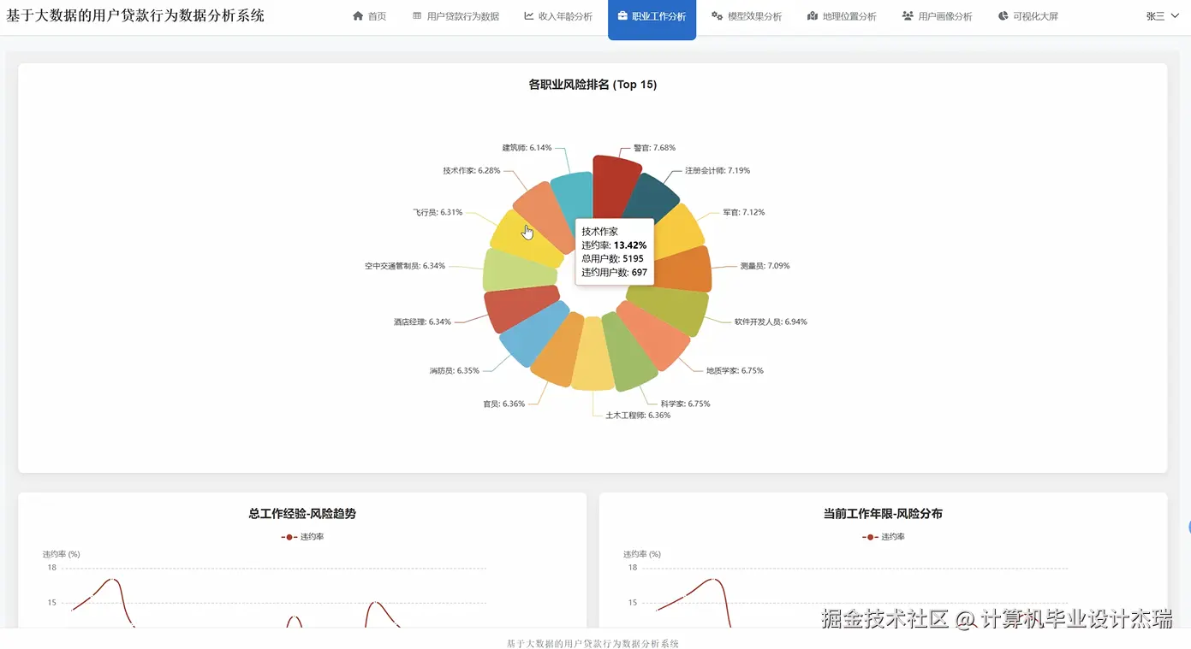Switch to 收入年龄分析 tab

pyautogui.click(x=558, y=16)
